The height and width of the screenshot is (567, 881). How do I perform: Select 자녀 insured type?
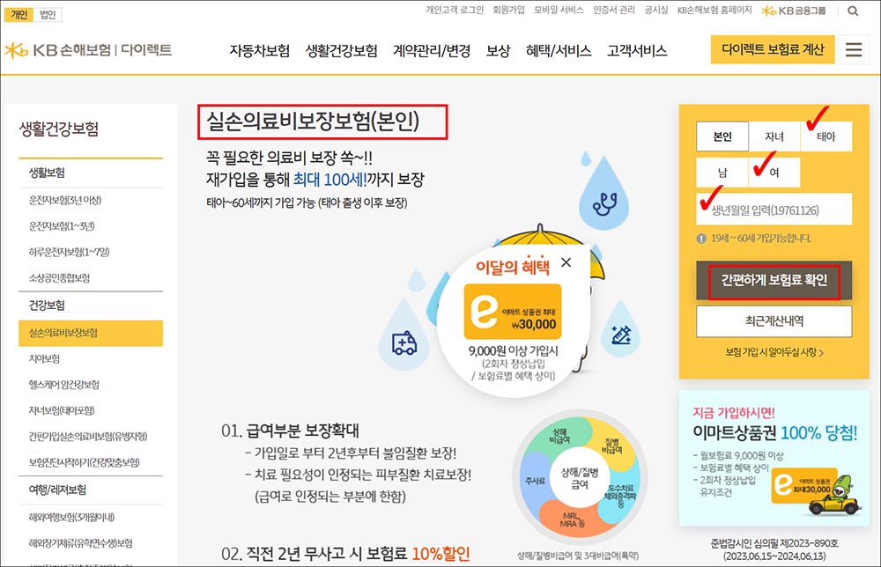tap(774, 136)
